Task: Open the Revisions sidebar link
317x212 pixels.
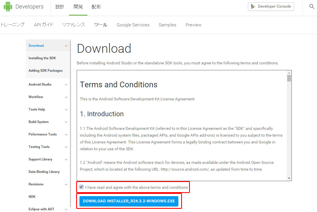Action: (36, 184)
